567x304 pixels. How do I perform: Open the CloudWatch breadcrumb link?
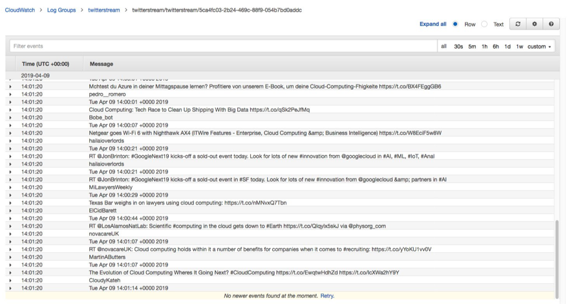pos(20,10)
